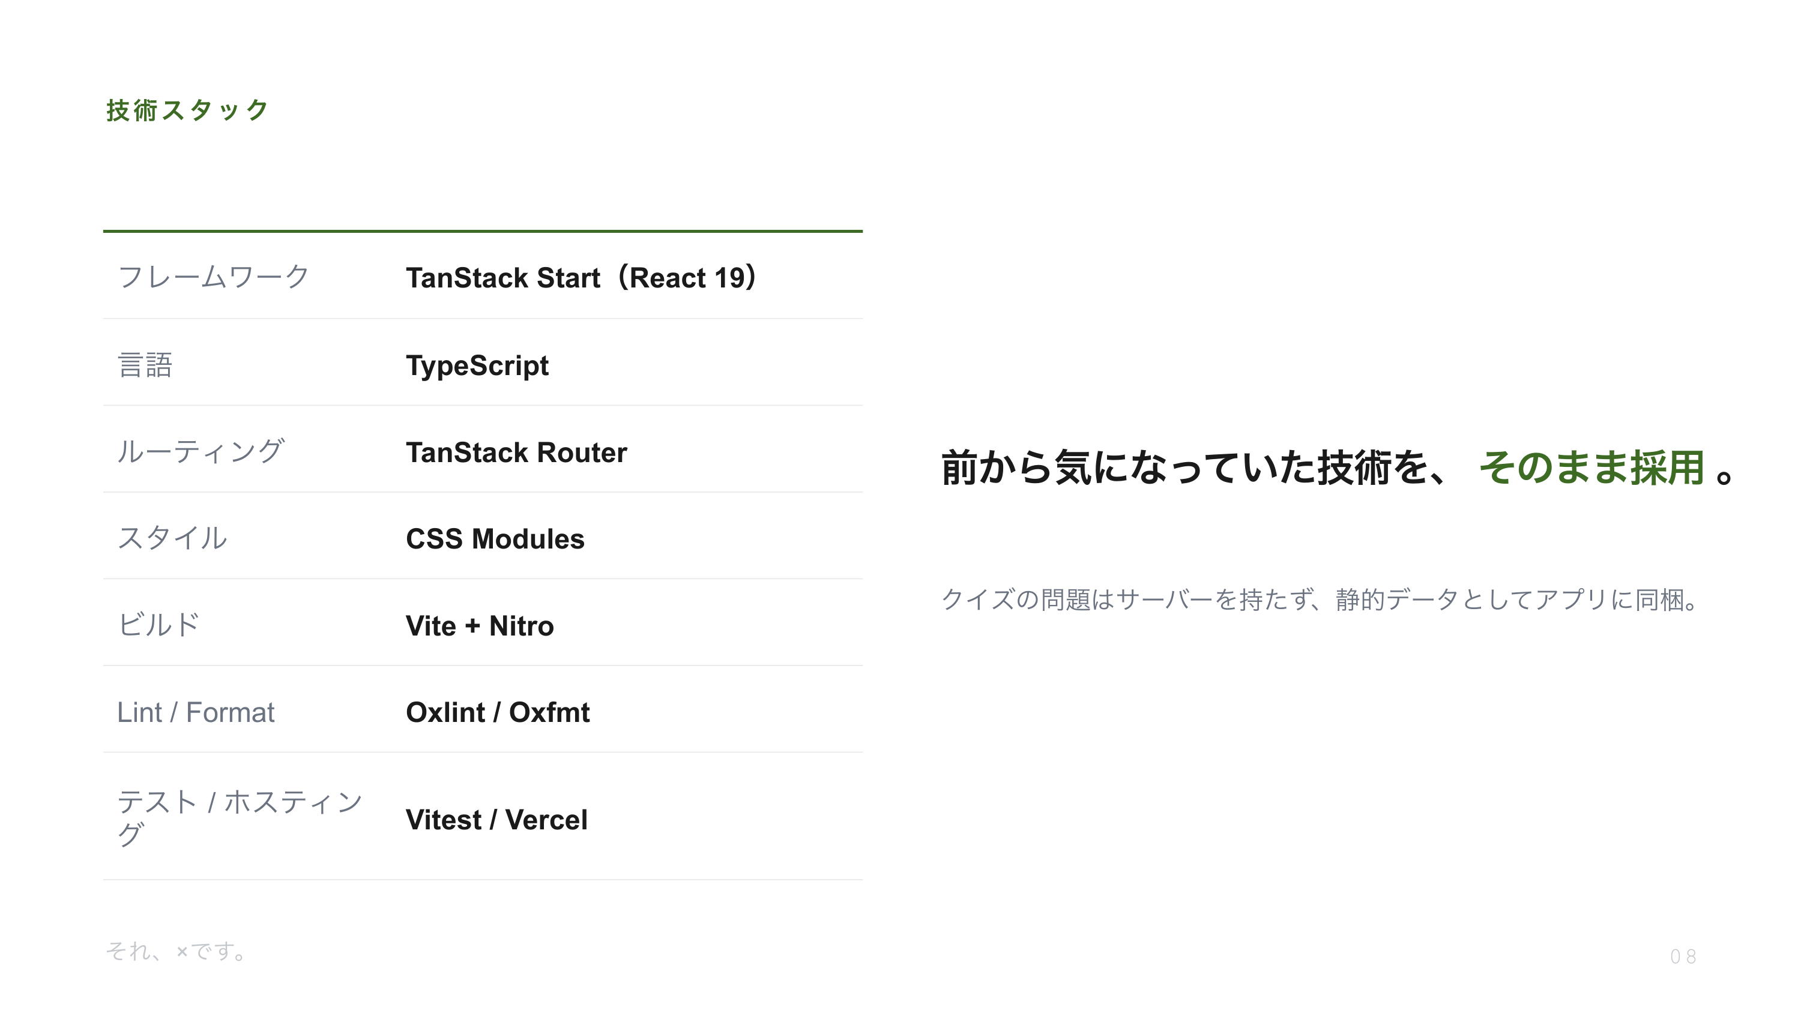
Task: Click the Vitest / Vercel value
Action: (496, 820)
